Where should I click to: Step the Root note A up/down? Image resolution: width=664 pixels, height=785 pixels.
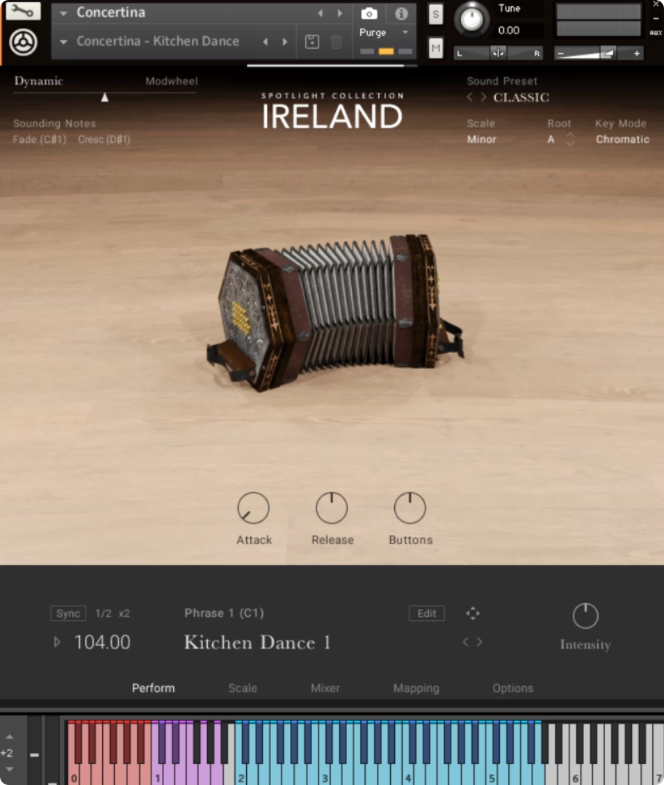tap(570, 139)
